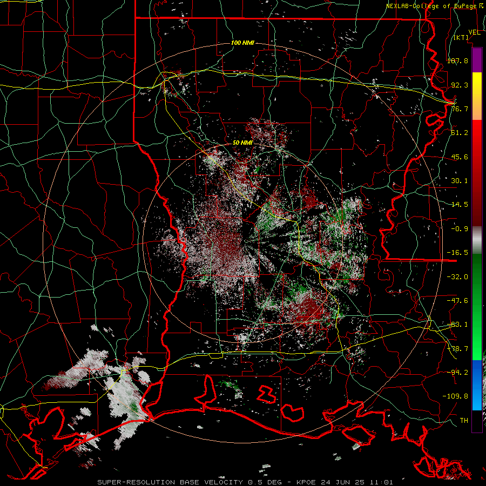Click the -94.2 velocity scale value
The width and height of the screenshot is (486, 486).
(x=457, y=372)
